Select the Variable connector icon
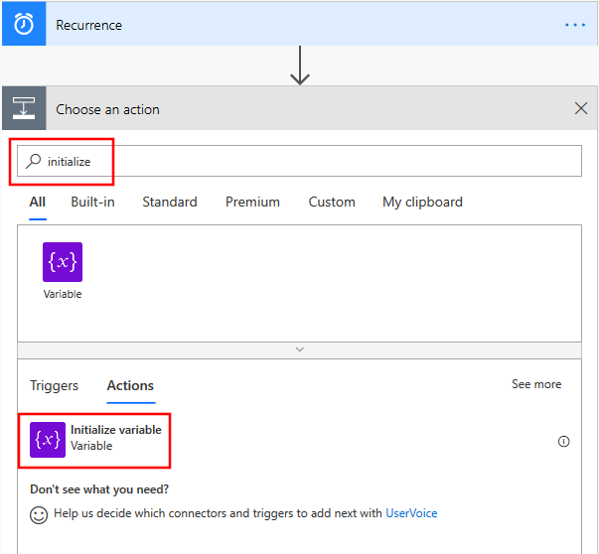 pyautogui.click(x=63, y=263)
